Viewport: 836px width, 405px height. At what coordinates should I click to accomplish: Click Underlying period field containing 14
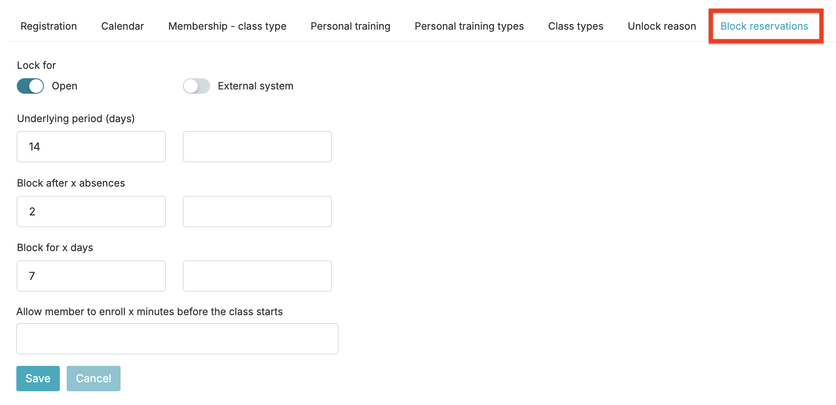click(x=91, y=147)
